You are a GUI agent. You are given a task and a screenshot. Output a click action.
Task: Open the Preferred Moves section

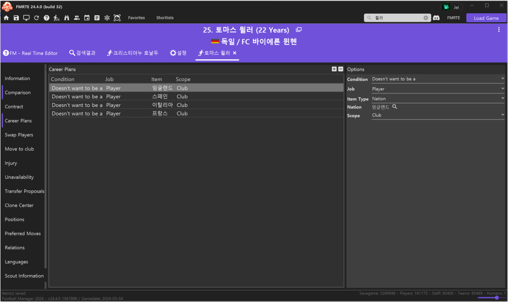click(x=23, y=234)
